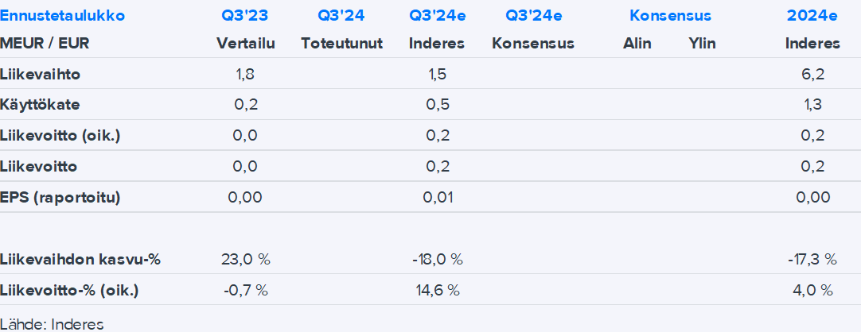Viewport: 861px width, 332px height.
Task: Click the EPS (raportoitu) row label
Action: click(x=60, y=198)
